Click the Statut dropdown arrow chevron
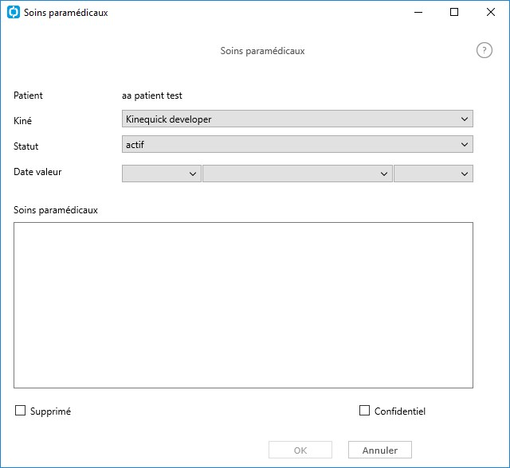Image resolution: width=510 pixels, height=468 pixels. click(465, 145)
